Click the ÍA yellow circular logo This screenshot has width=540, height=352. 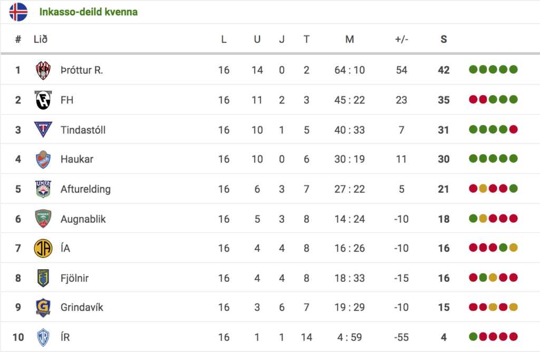(x=43, y=248)
